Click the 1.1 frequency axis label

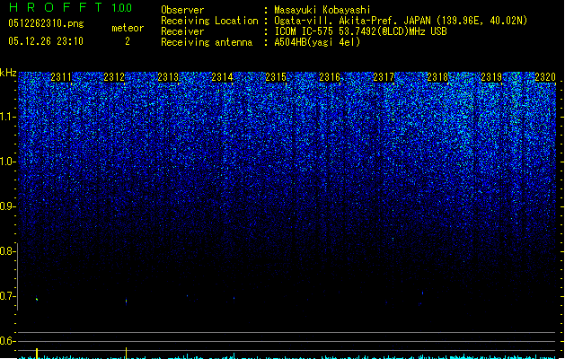(x=8, y=117)
